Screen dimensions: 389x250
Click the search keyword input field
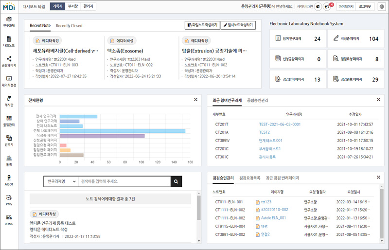[124, 181]
